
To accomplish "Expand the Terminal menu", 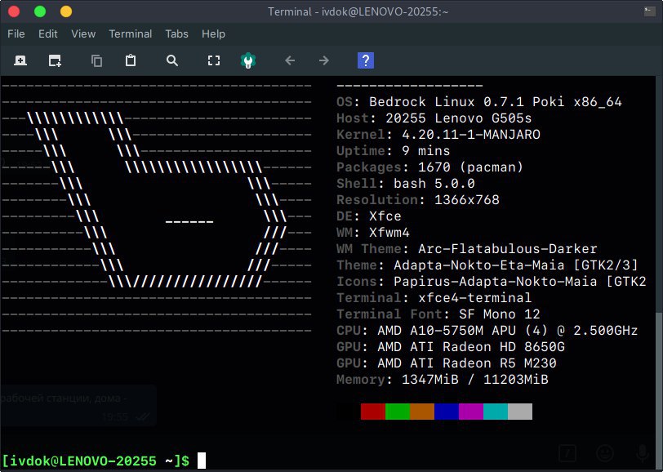I will pos(131,33).
